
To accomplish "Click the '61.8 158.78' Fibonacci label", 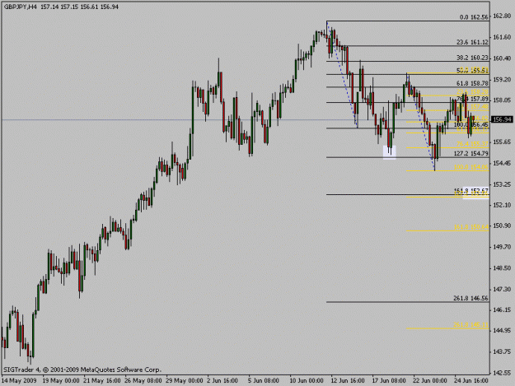I will click(x=472, y=83).
